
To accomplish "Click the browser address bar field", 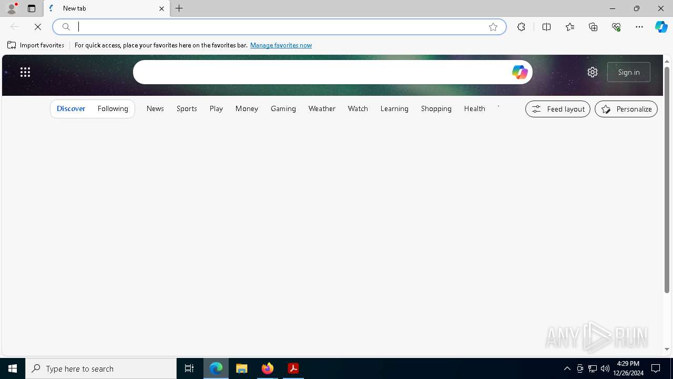I will [279, 27].
